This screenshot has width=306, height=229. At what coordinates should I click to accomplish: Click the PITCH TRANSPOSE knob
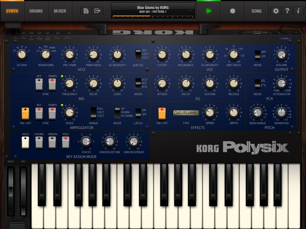[281, 112]
